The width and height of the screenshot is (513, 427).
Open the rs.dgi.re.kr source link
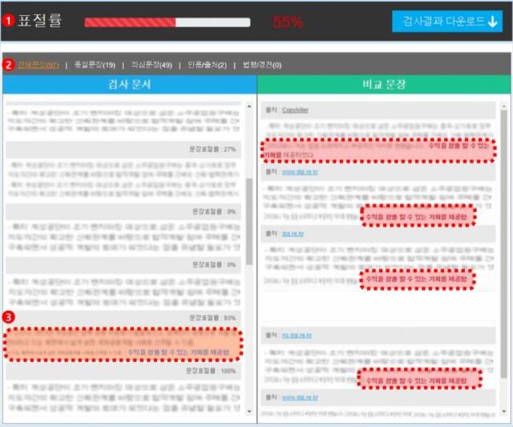pyautogui.click(x=297, y=335)
